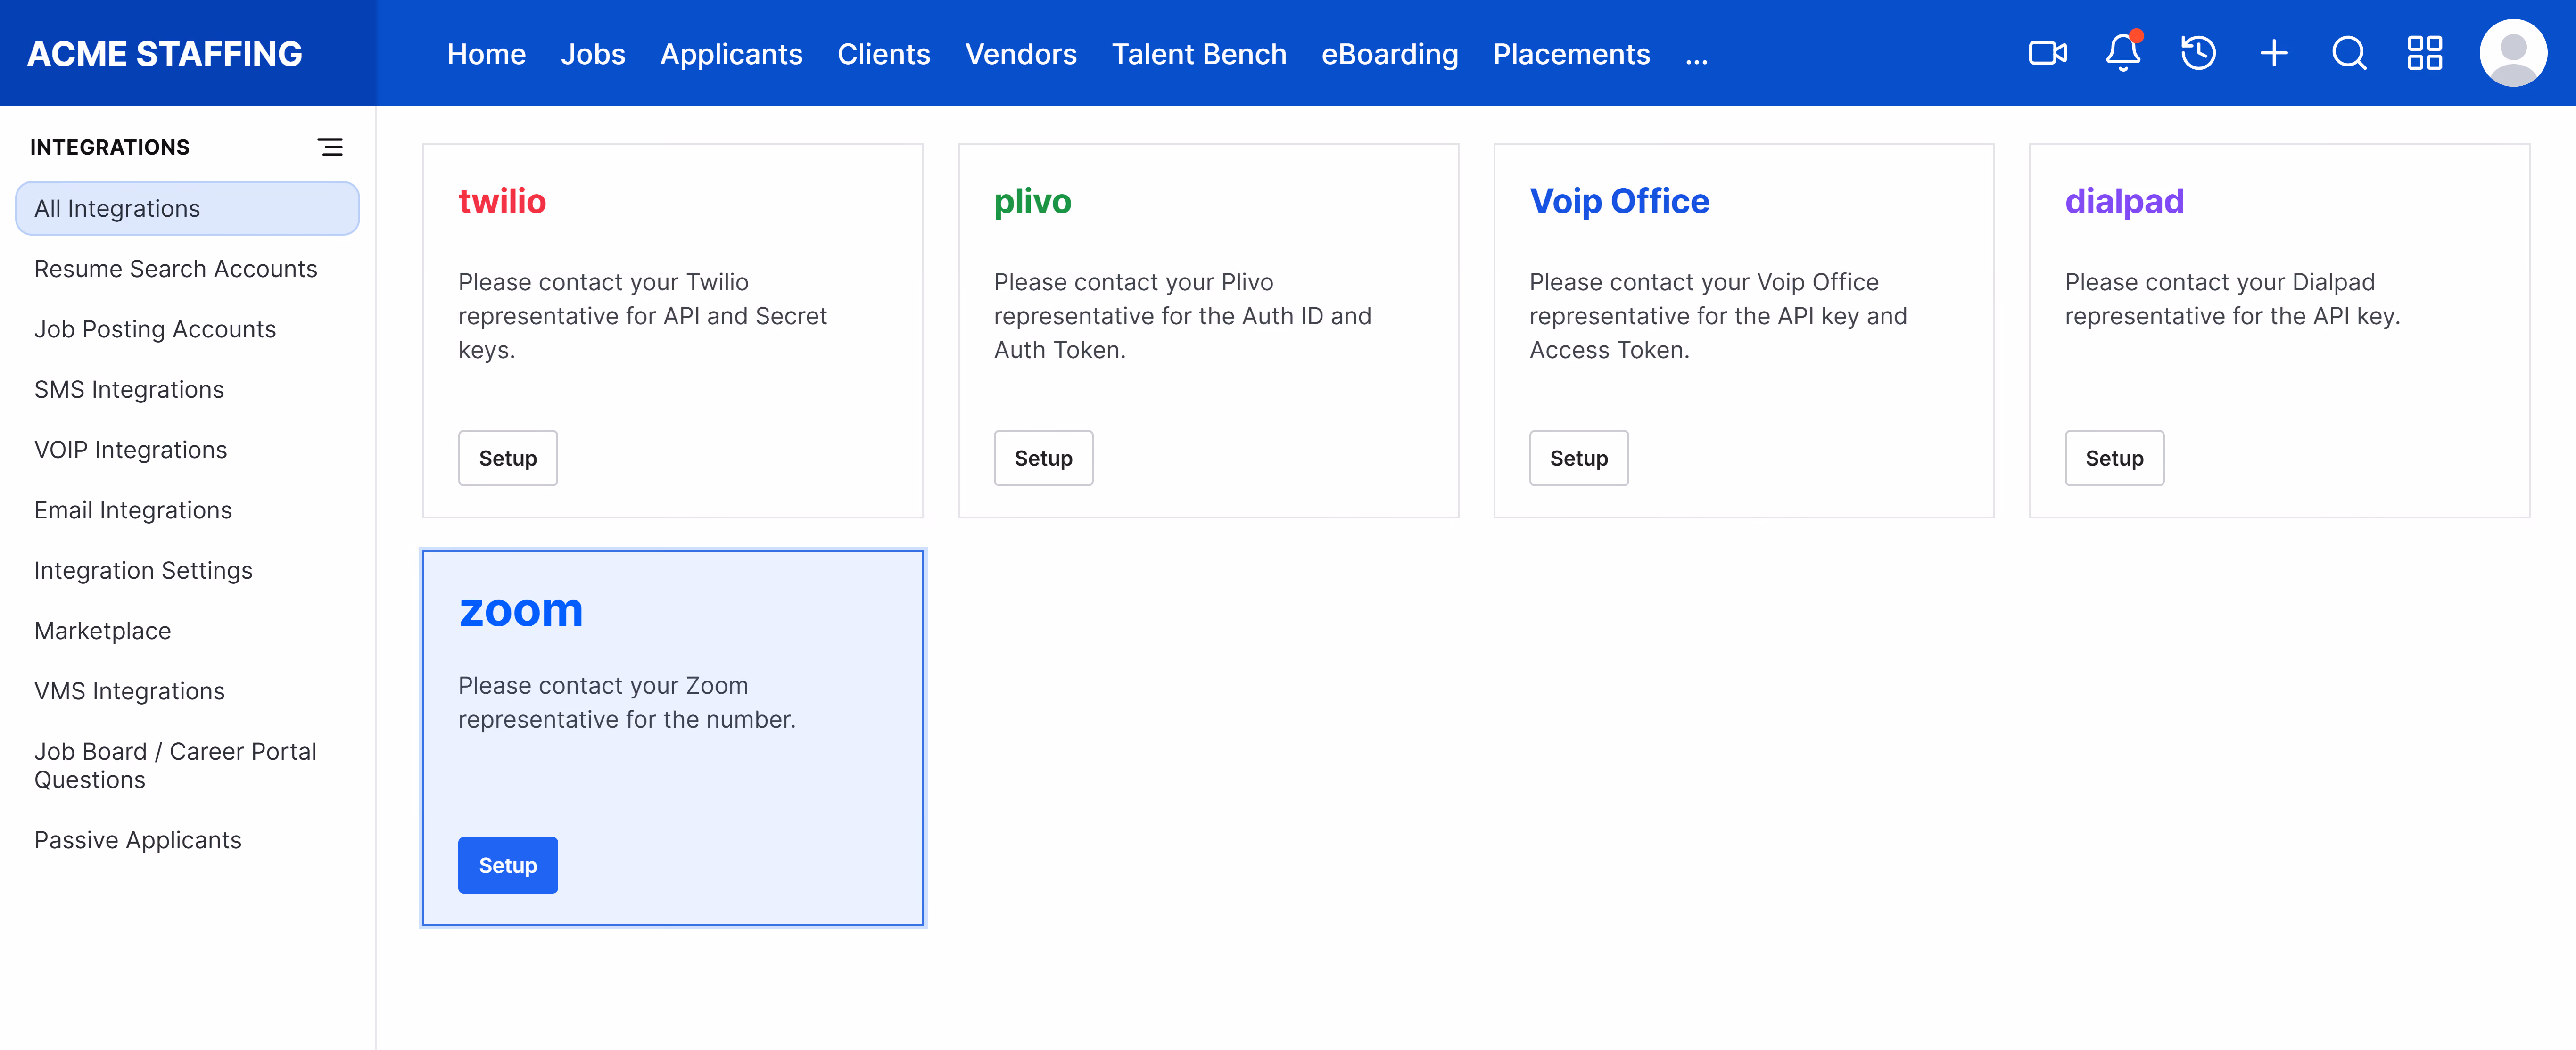
Task: Open the search magnifier icon
Action: click(x=2349, y=53)
